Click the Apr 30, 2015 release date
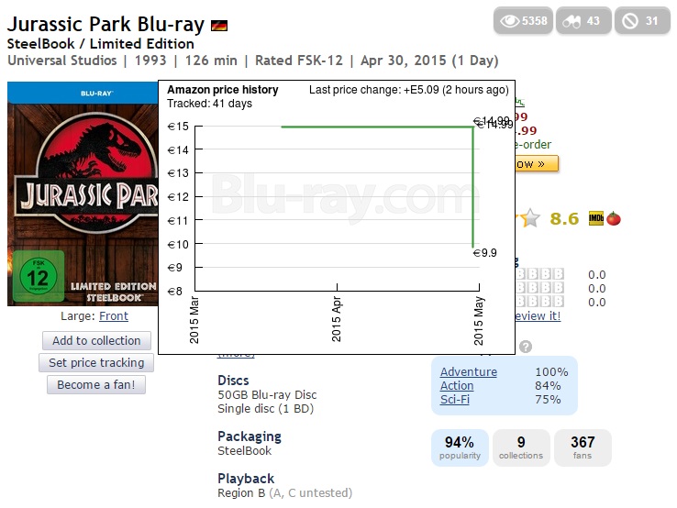The height and width of the screenshot is (508, 677). tap(404, 61)
